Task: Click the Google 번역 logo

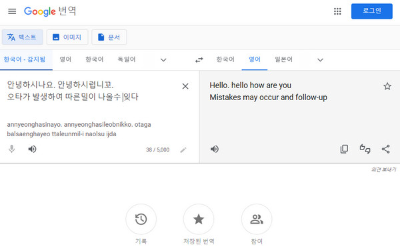Action: (50, 11)
